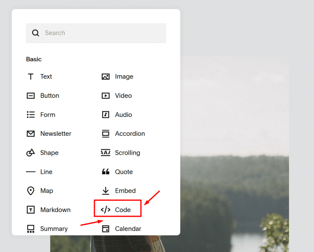
Task: Add the Audio block icon
Action: pyautogui.click(x=105, y=115)
